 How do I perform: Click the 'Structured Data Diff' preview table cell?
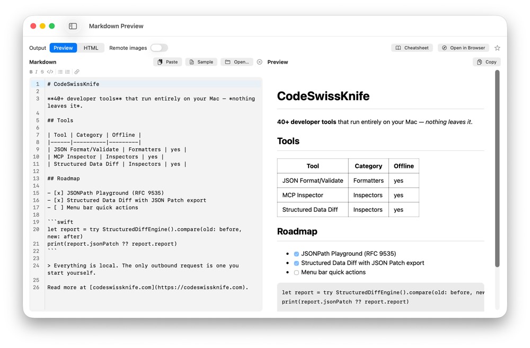pyautogui.click(x=313, y=209)
